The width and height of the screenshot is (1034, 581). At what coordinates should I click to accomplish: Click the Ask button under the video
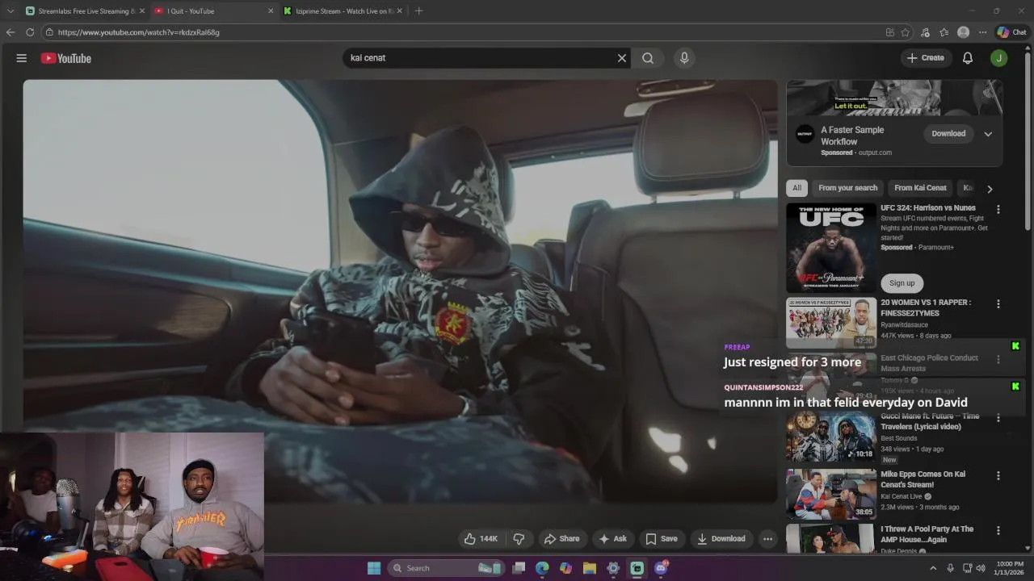(612, 539)
